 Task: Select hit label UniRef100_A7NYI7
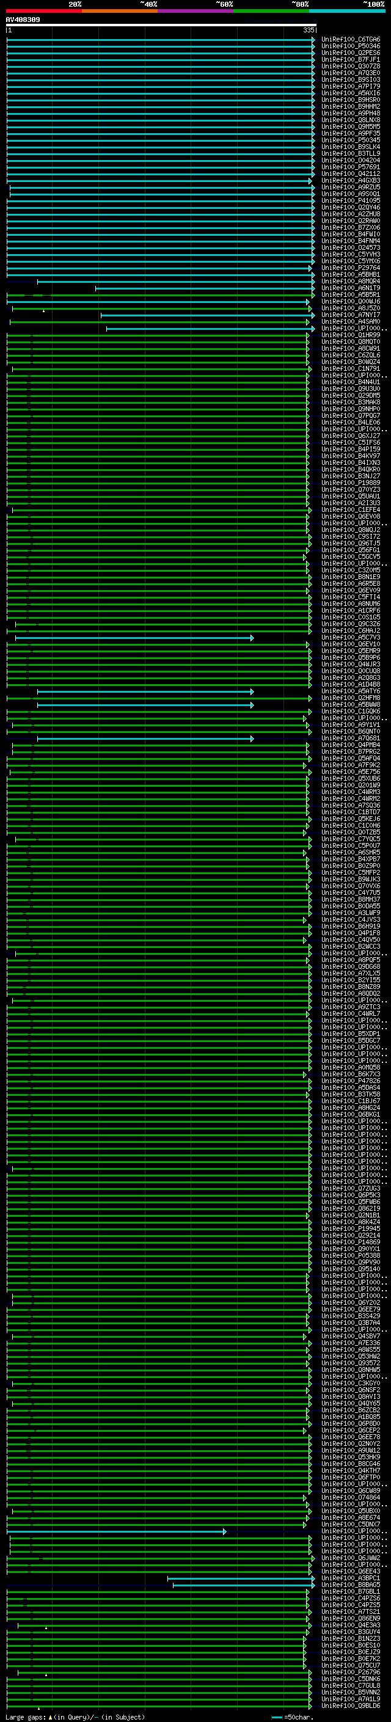pyautogui.click(x=351, y=315)
